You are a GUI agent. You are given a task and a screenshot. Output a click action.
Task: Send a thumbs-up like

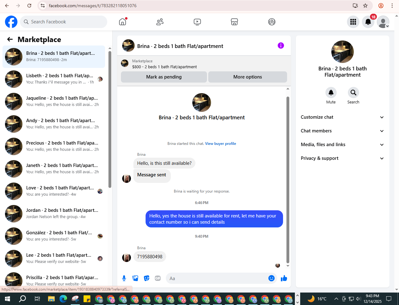point(284,278)
